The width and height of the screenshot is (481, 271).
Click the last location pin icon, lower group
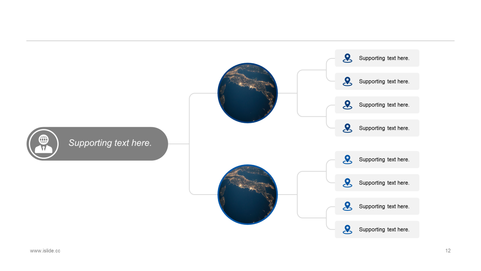348,229
